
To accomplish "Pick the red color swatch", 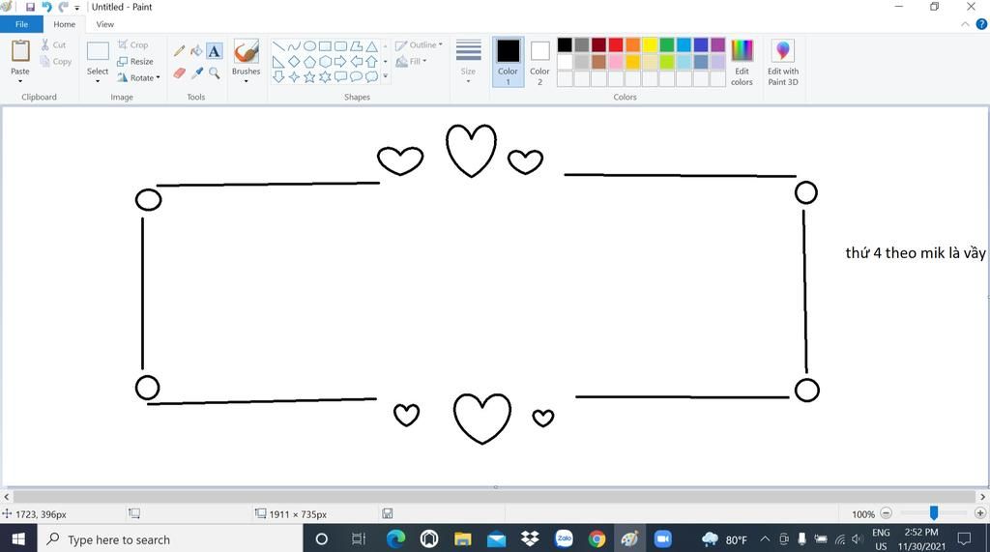I will pyautogui.click(x=616, y=44).
